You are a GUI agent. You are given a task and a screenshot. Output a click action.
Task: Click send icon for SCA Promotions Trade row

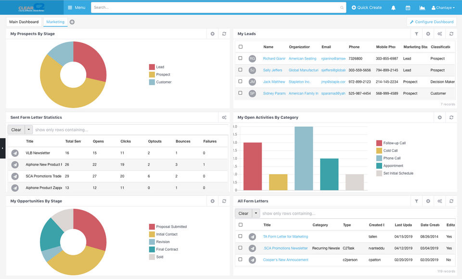(15, 176)
